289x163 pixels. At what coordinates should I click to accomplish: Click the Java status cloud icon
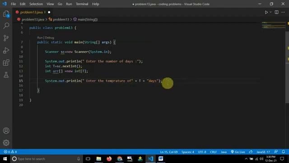click(251, 152)
